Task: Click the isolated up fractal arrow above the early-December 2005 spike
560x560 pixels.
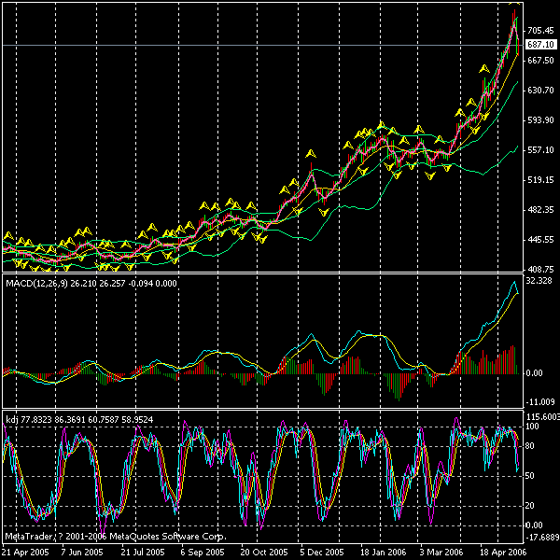Action: point(309,152)
